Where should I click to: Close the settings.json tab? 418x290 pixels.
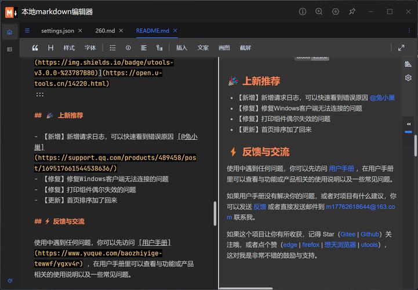click(x=80, y=31)
